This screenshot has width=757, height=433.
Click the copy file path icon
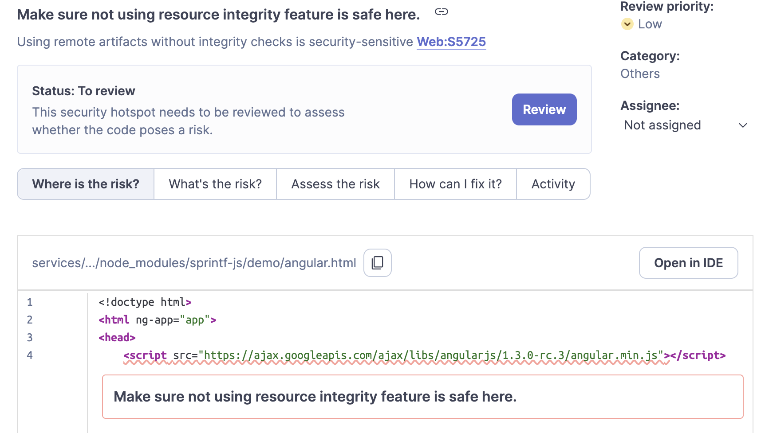pos(377,263)
